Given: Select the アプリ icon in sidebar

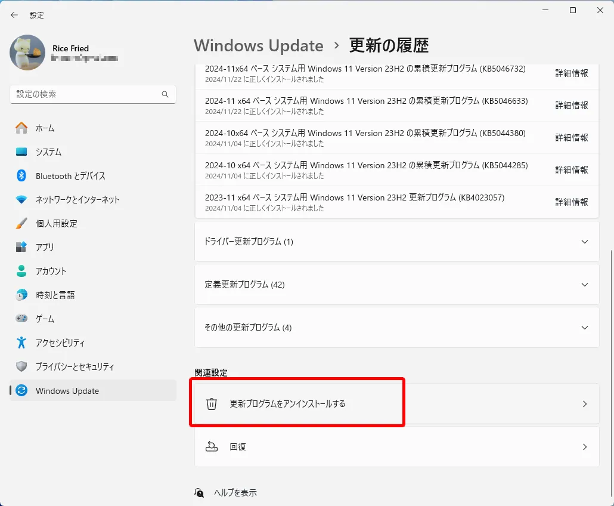Looking at the screenshot, I should (x=21, y=247).
